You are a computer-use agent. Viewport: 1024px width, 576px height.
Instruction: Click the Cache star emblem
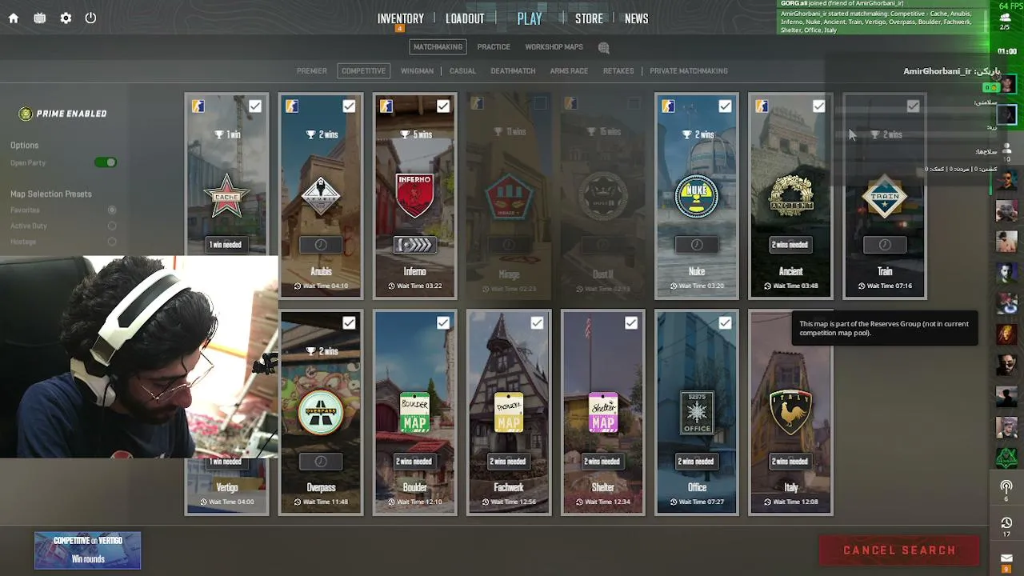(226, 196)
